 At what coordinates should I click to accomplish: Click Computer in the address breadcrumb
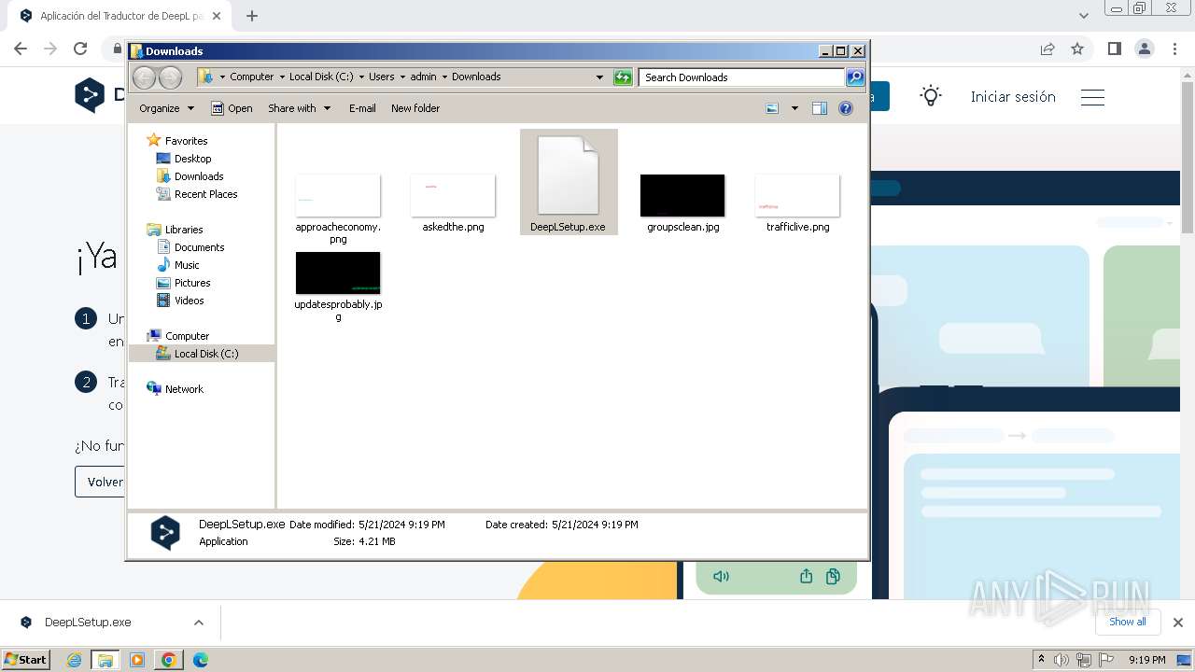(x=252, y=77)
